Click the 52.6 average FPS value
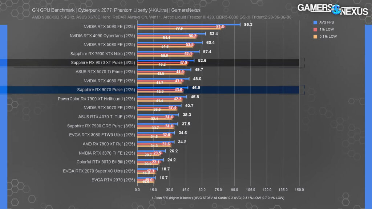Viewport: 372px width, 209px height. click(202, 61)
